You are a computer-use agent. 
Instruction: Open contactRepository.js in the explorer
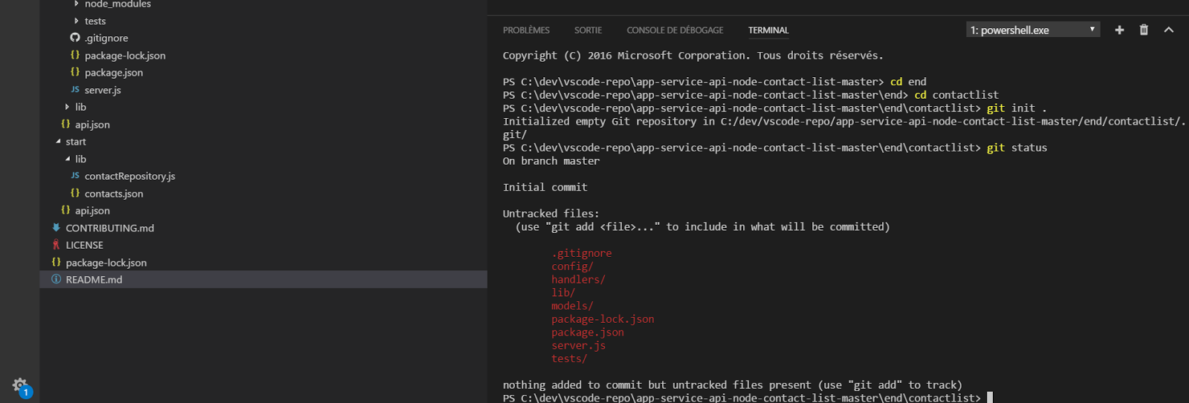click(129, 176)
